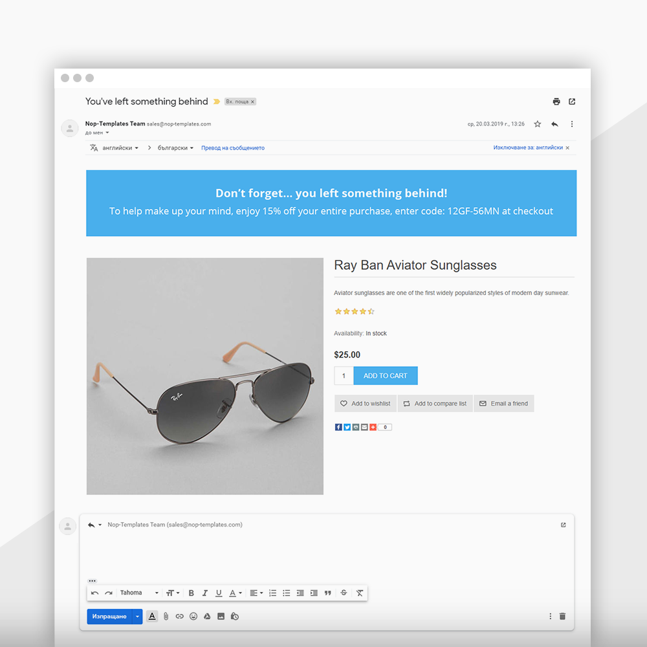Remove formatting from the text
This screenshot has height=647, width=647.
(x=360, y=593)
